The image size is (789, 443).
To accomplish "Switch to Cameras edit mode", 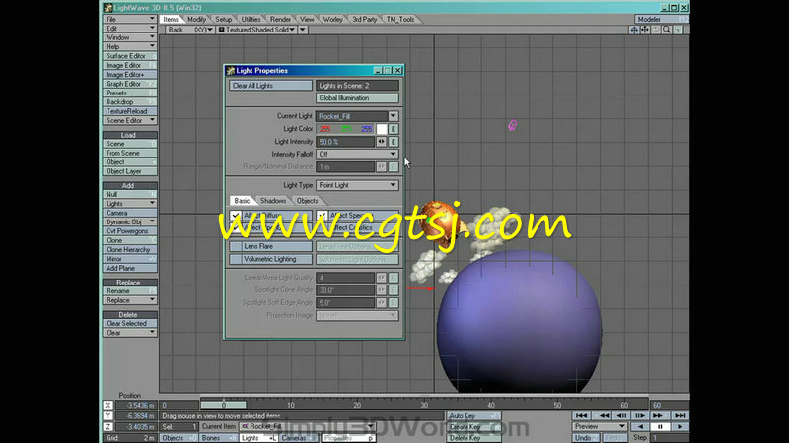I will click(298, 438).
